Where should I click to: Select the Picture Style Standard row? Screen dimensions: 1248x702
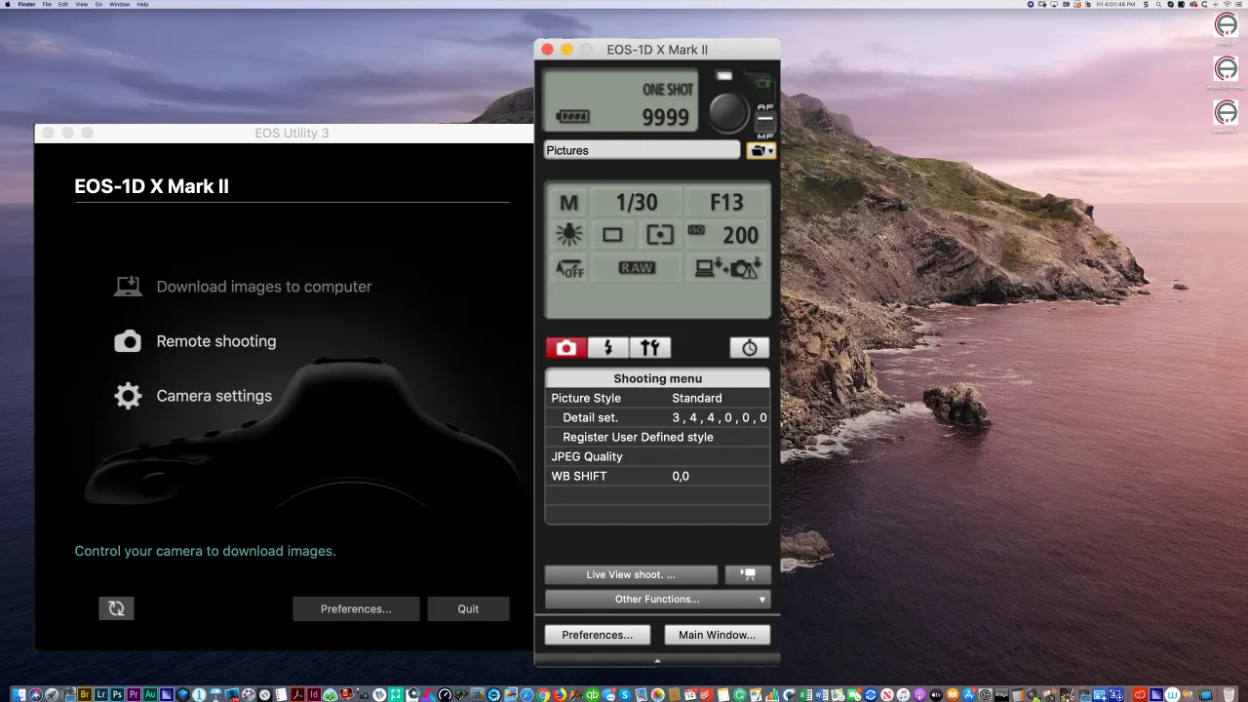click(657, 398)
